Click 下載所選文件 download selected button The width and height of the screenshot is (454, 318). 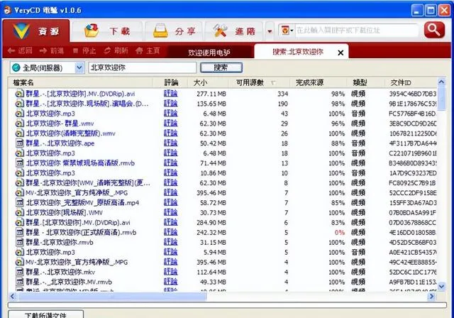45,315
